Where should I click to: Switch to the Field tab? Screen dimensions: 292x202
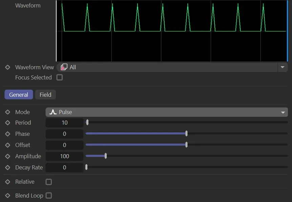click(45, 94)
